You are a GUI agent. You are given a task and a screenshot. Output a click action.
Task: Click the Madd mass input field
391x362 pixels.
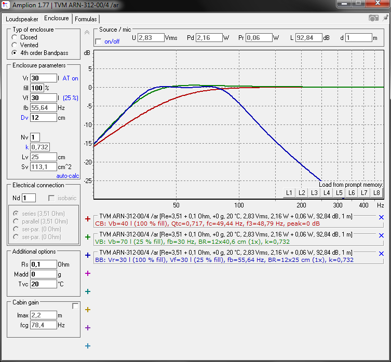(x=44, y=274)
